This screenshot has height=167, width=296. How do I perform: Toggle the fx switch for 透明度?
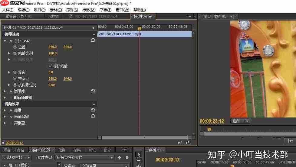(11, 92)
